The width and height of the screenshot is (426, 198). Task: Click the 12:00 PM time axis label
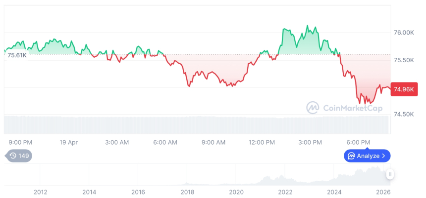tap(262, 142)
